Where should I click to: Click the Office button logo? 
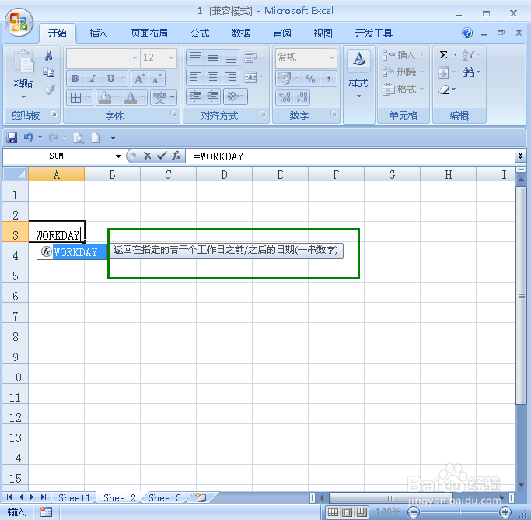coord(19,23)
